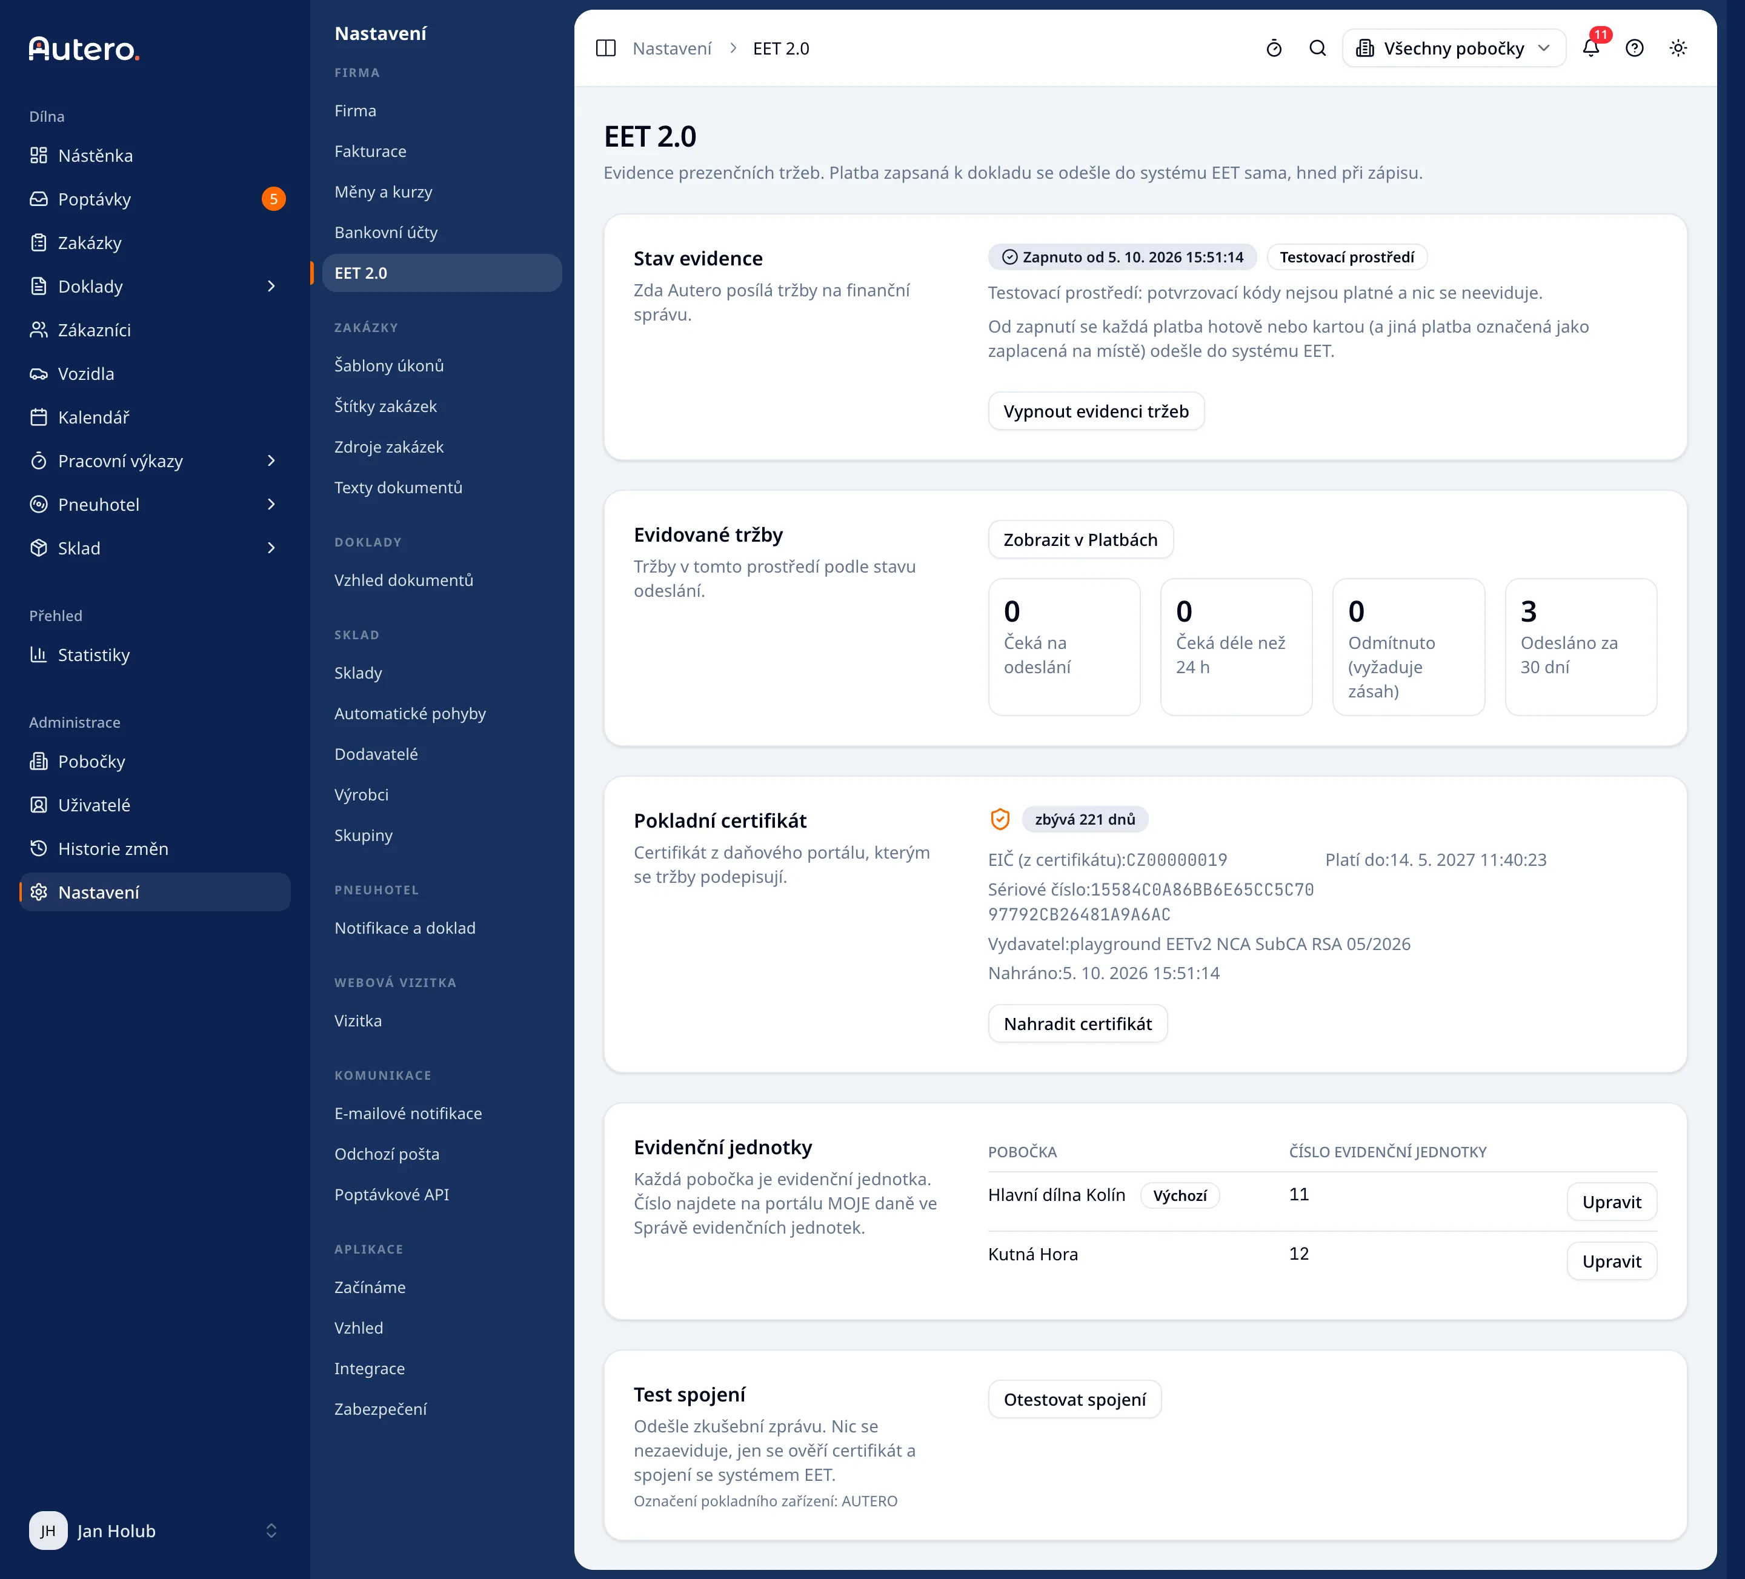Screen dimensions: 1745x1579
Task: Open the timer stopwatch icon
Action: click(1273, 48)
